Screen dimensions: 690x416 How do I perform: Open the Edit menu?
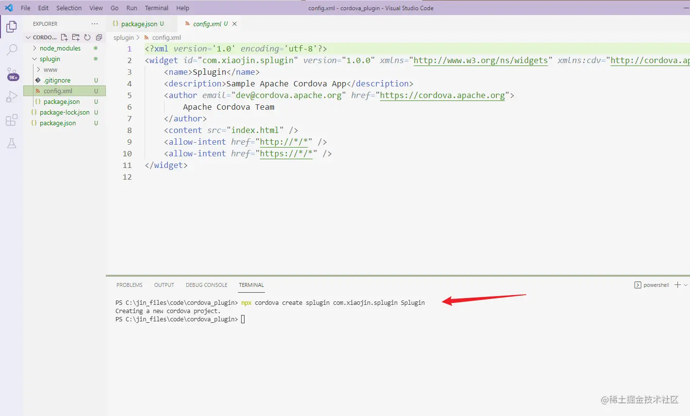tap(43, 8)
